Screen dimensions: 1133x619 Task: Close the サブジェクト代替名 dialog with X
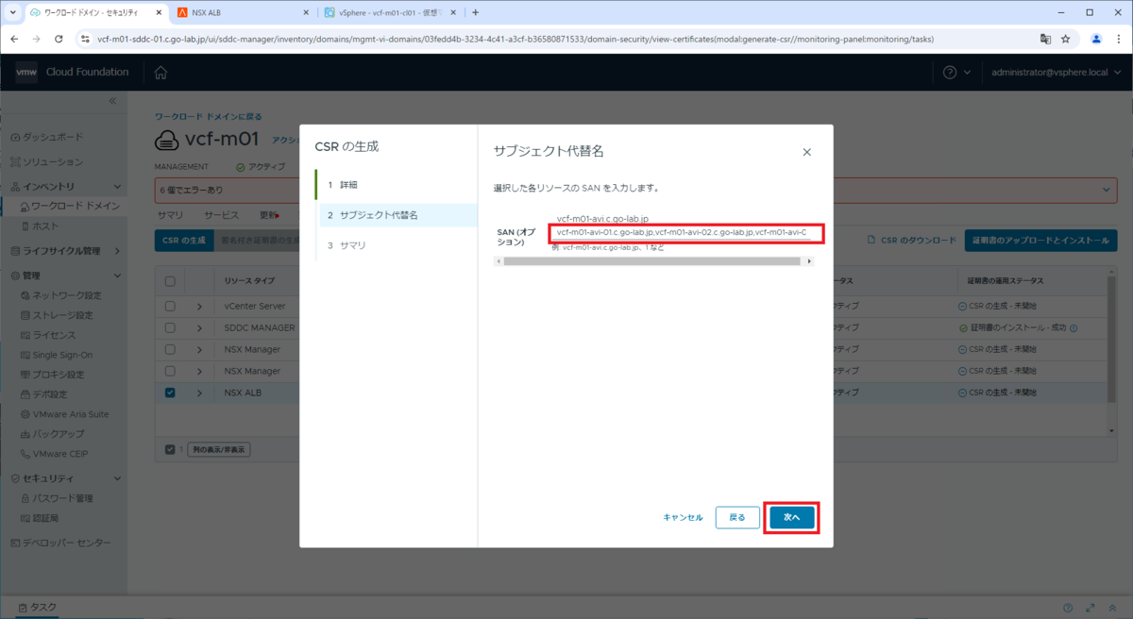[806, 152]
